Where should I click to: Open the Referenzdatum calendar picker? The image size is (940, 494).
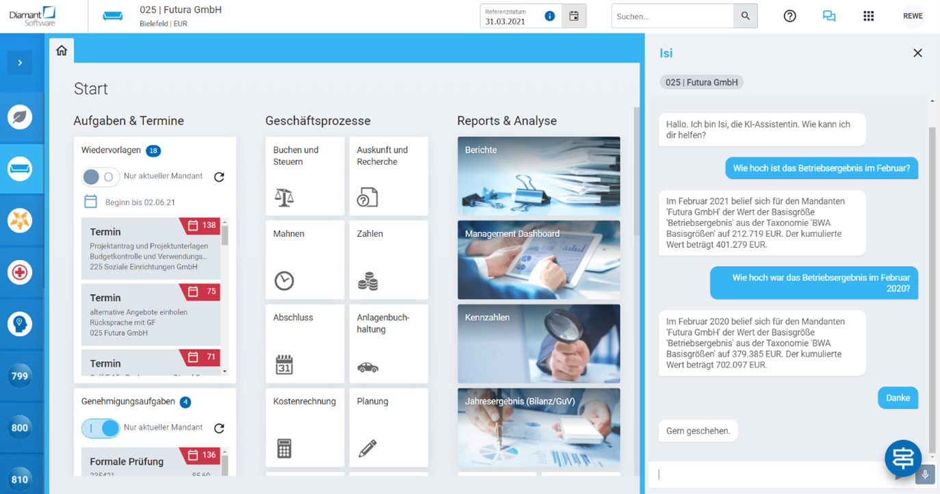pos(574,16)
